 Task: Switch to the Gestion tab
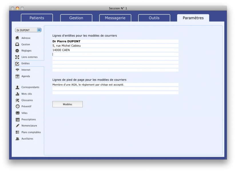(76, 18)
